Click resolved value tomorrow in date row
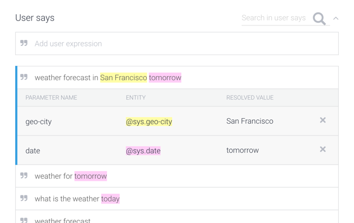354x223 pixels. point(242,150)
